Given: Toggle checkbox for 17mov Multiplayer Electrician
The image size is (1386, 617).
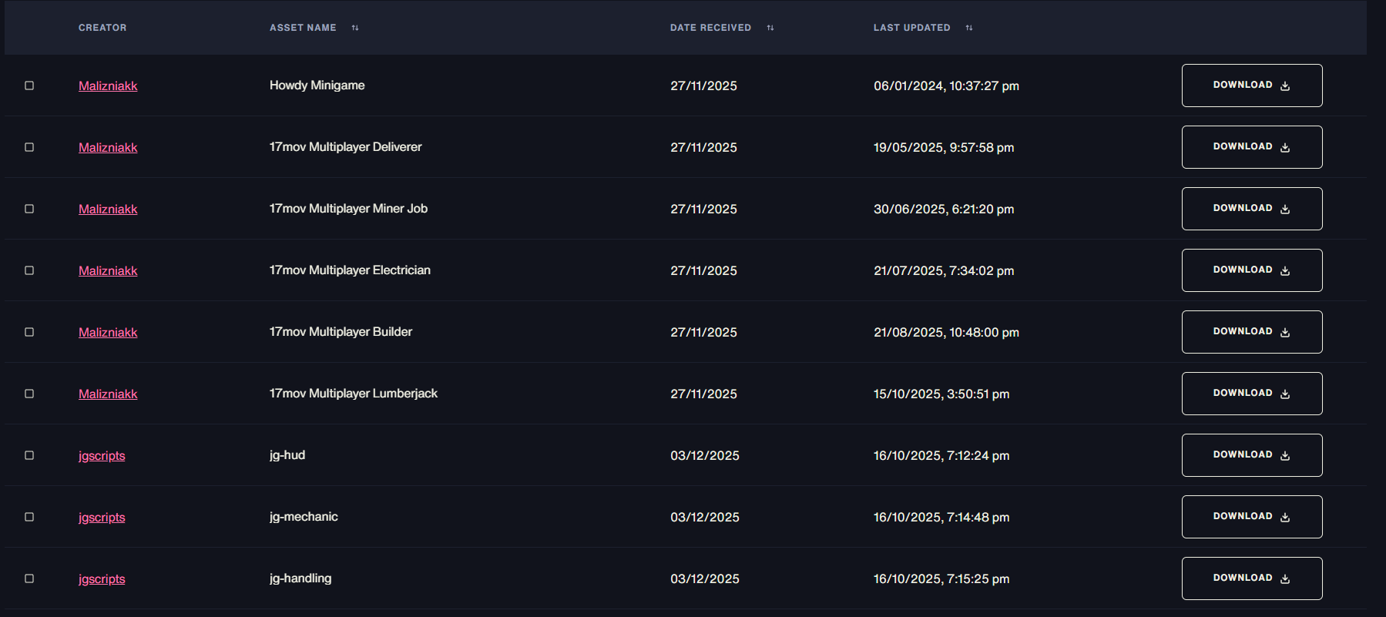Looking at the screenshot, I should pyautogui.click(x=29, y=270).
